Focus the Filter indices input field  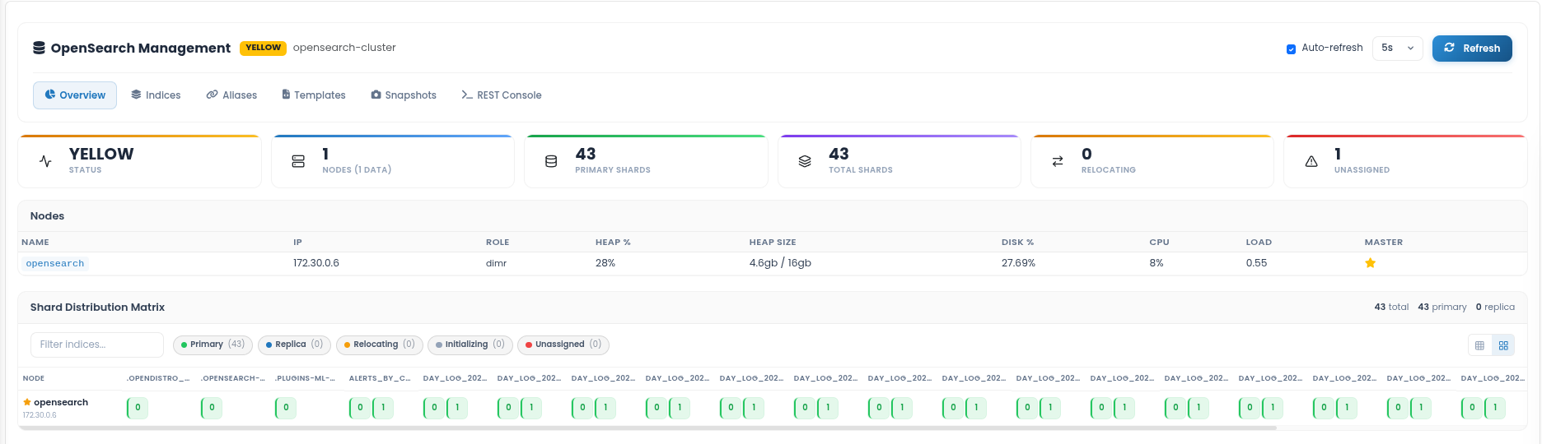pos(97,345)
